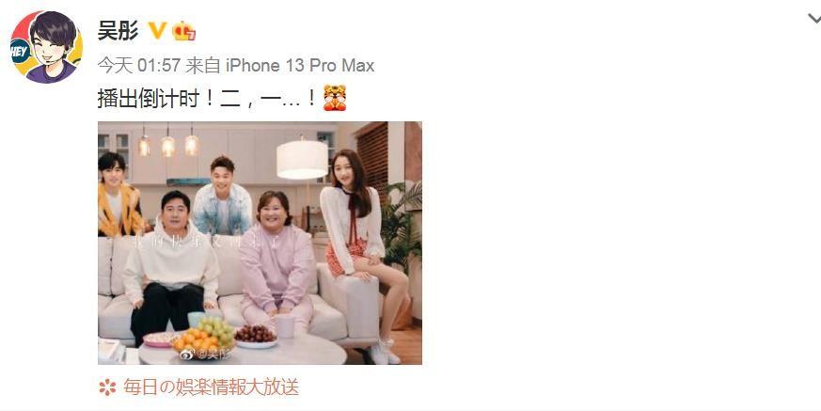Click the iPhone 13 Pro Max source link
This screenshot has height=411, width=821.
tap(300, 66)
